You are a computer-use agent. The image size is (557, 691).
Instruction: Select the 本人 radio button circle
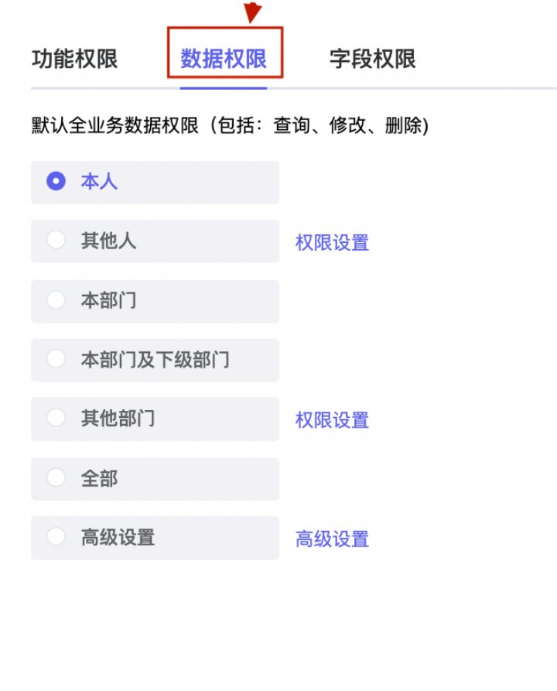click(56, 181)
